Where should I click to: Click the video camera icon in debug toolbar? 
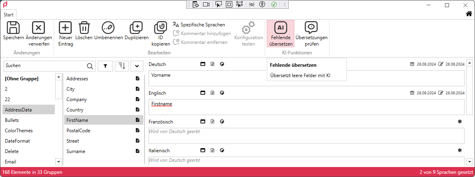206,4
